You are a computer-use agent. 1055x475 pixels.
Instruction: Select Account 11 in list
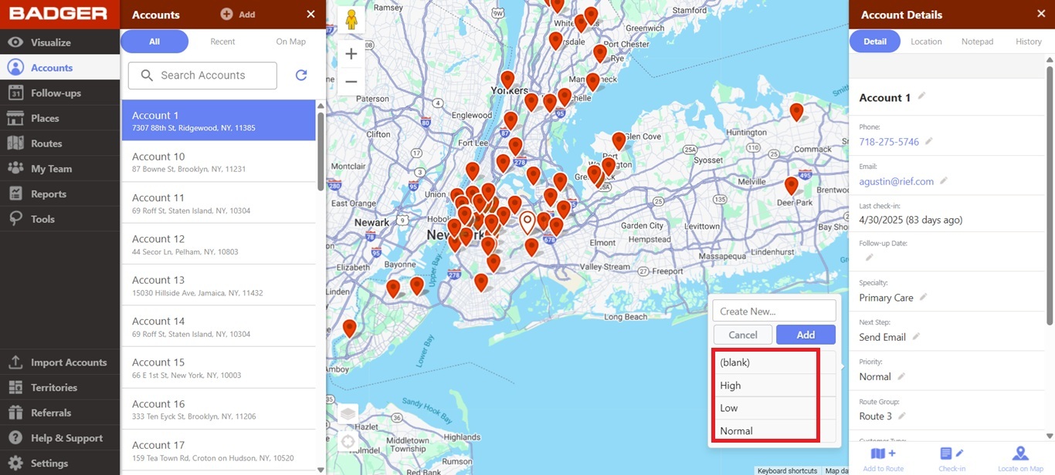(x=219, y=203)
